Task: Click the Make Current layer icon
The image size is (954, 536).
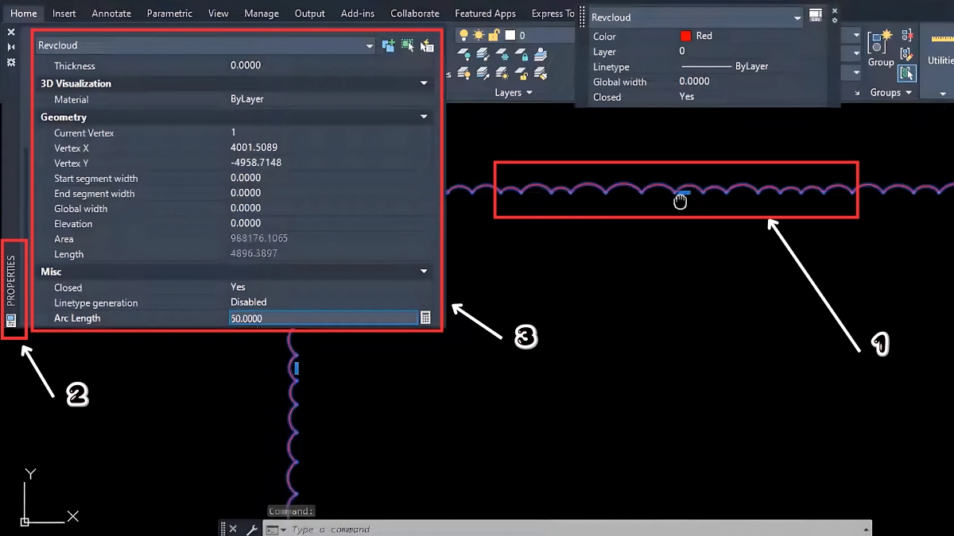Action: 541,55
